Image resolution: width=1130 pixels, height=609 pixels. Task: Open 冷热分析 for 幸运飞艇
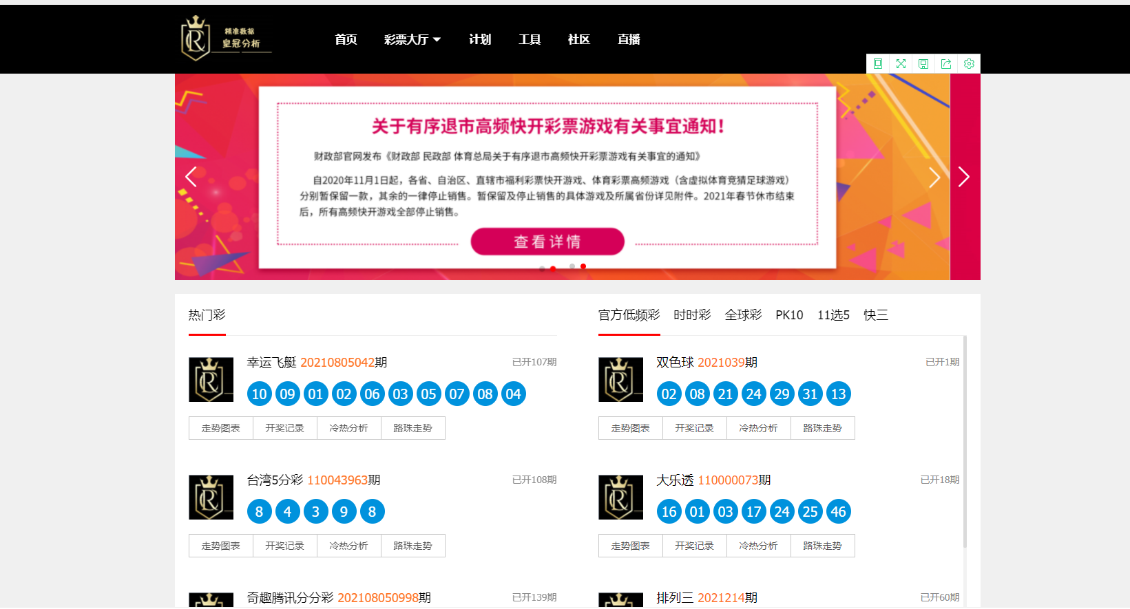349,428
